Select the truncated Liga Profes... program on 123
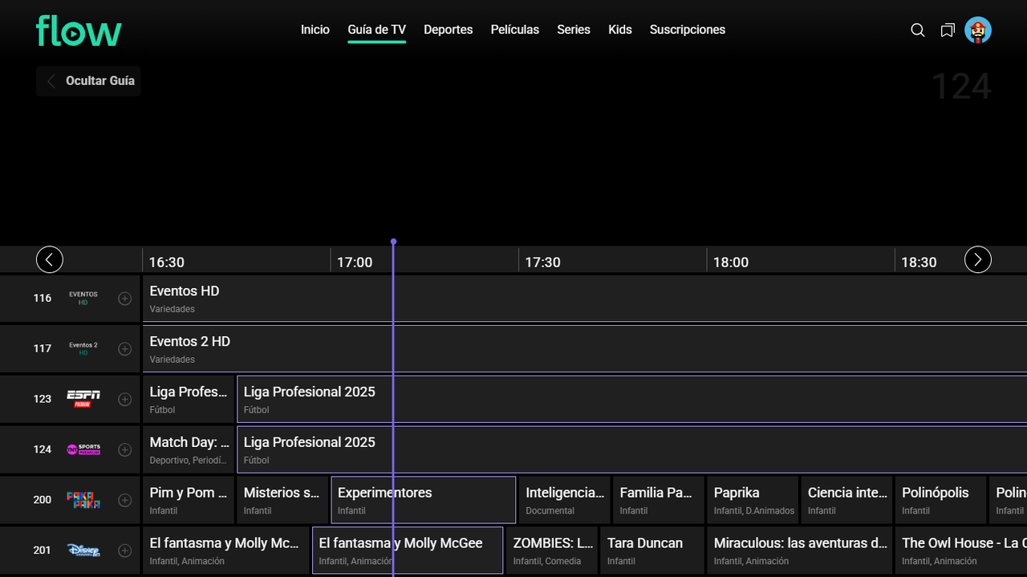Image resolution: width=1027 pixels, height=577 pixels. 189,399
